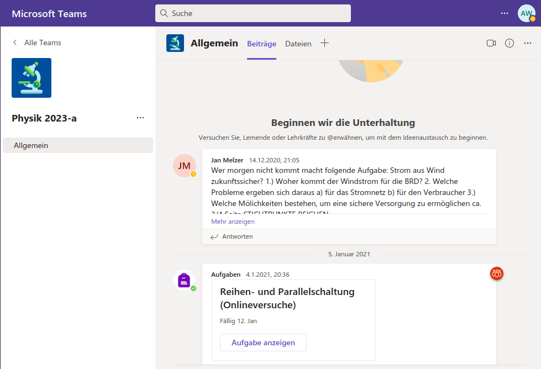Start a meeting with the video camera icon
Viewport: 541px width, 369px height.
pyautogui.click(x=491, y=43)
